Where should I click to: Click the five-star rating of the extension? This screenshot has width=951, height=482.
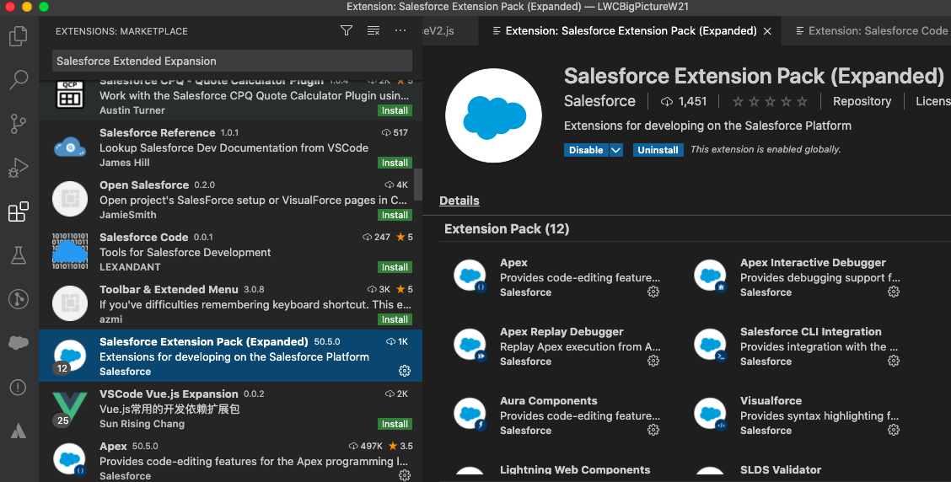tap(770, 101)
